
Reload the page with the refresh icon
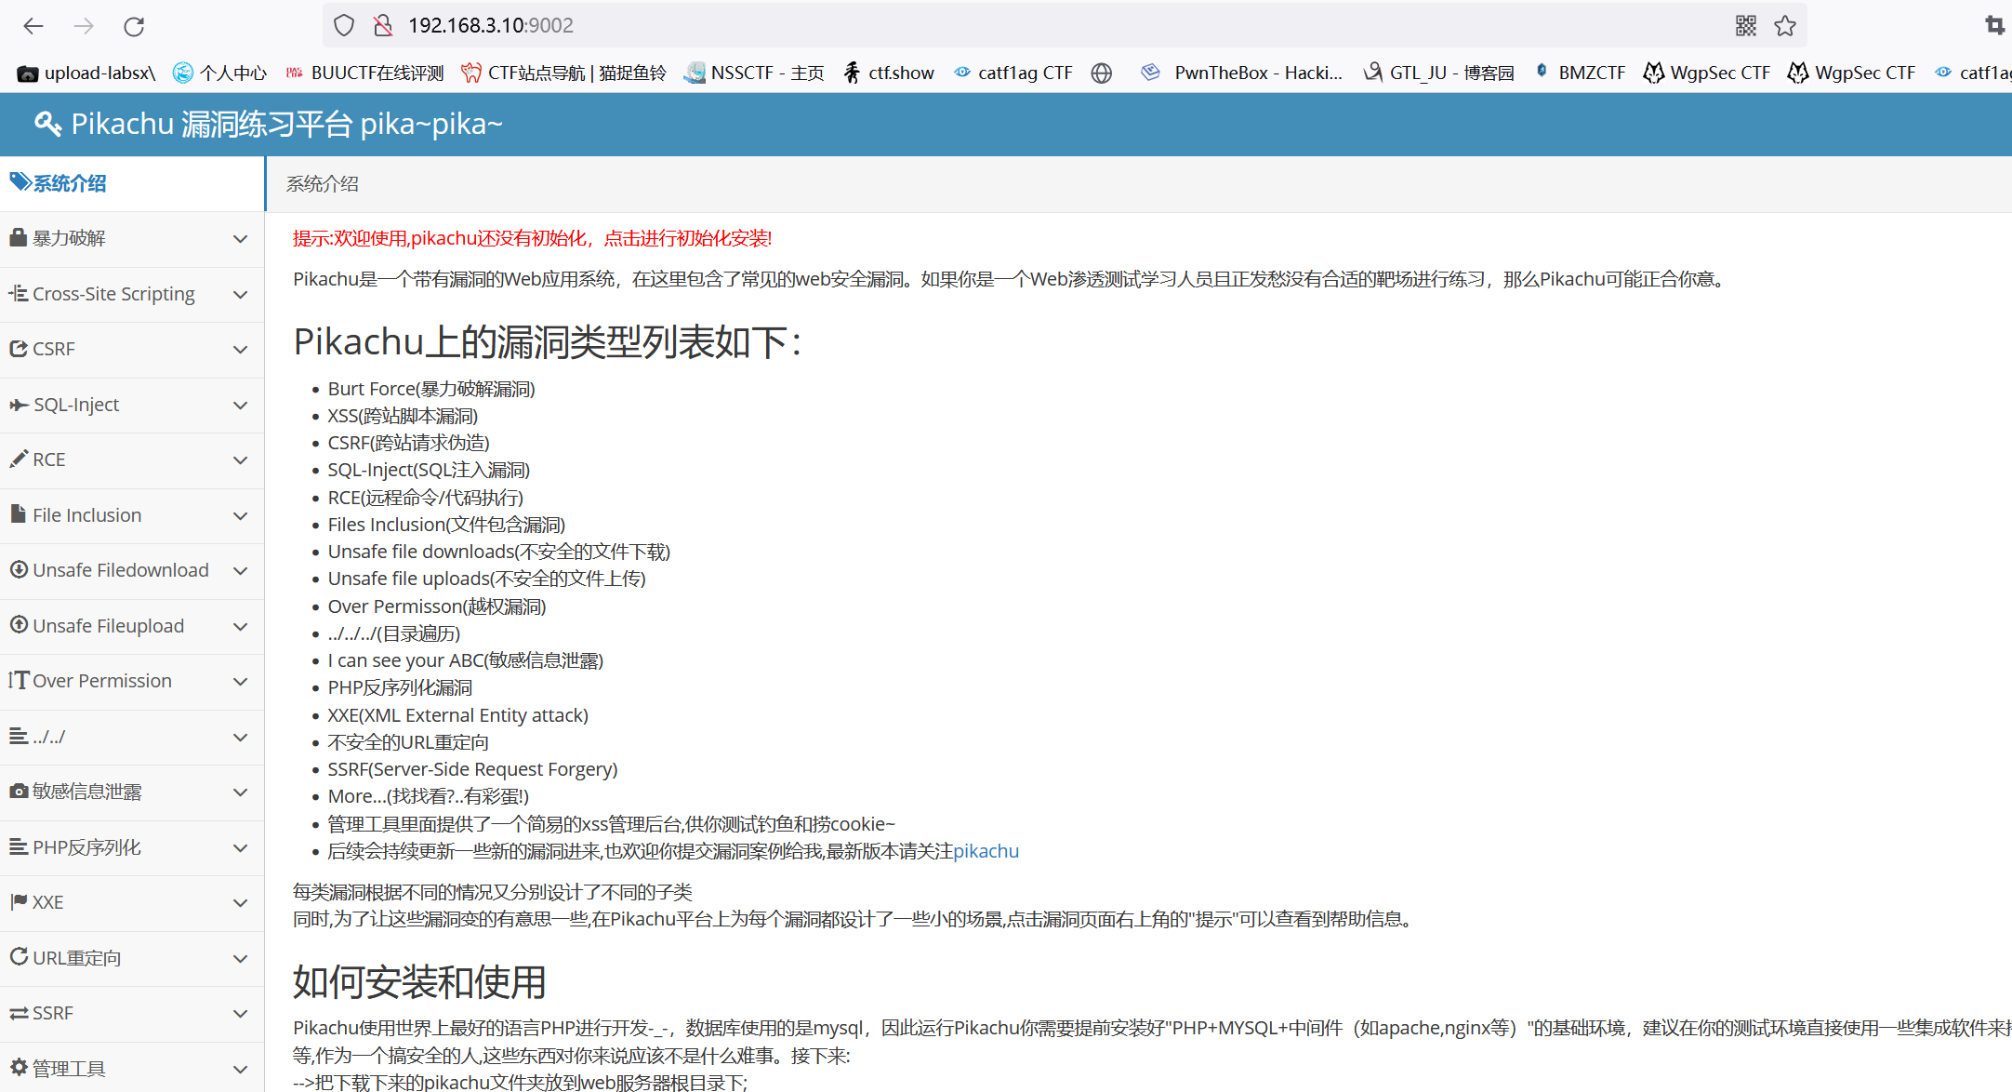pos(134,26)
